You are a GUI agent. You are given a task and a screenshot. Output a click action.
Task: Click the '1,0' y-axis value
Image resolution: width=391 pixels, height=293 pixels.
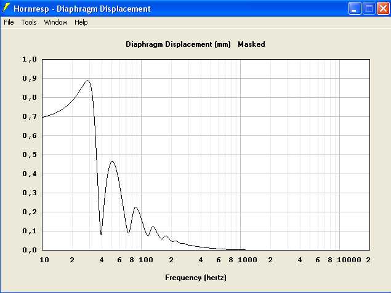click(30, 59)
